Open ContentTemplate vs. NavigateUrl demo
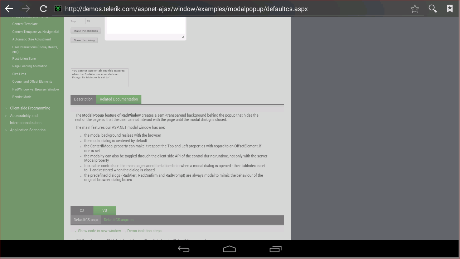This screenshot has width=460, height=259. 36,32
